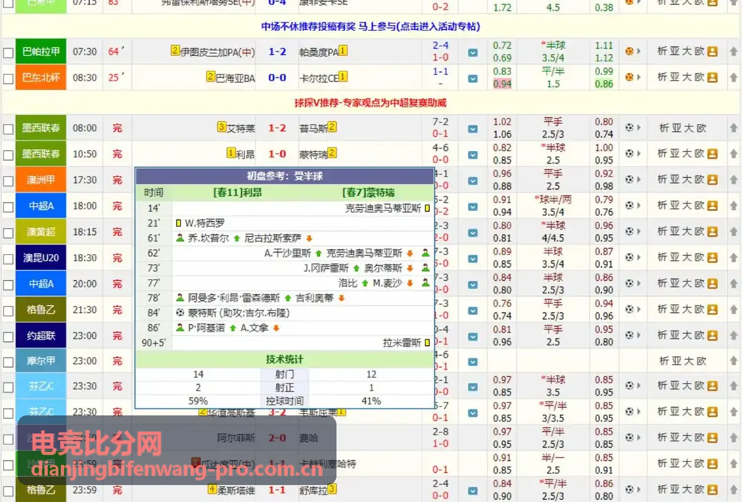This screenshot has height=502, width=742.
Task: Click soccer ball icon in 中超A 20:00 row
Action: click(630, 284)
